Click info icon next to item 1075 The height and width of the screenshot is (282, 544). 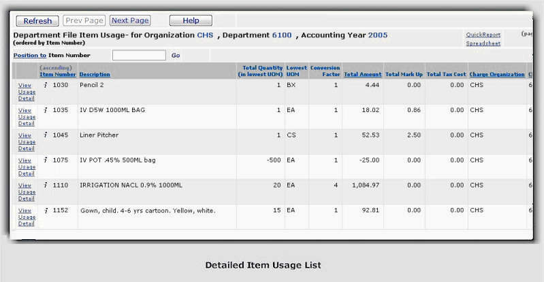[45, 160]
